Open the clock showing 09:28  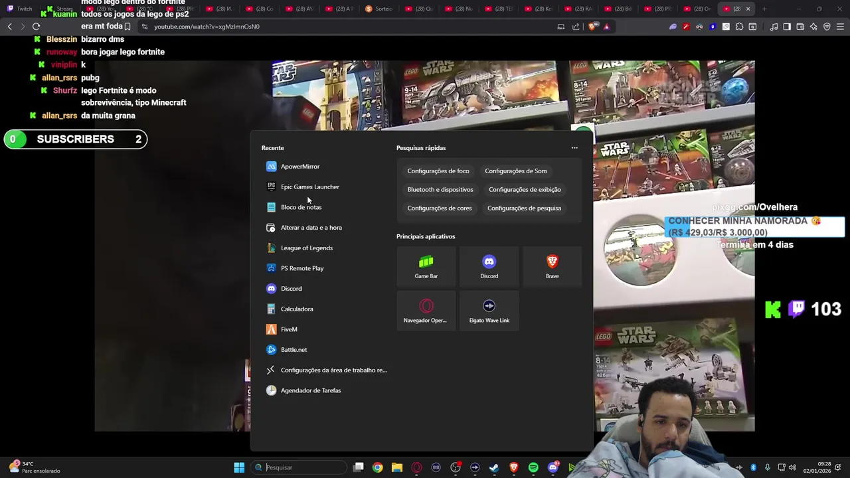818,467
